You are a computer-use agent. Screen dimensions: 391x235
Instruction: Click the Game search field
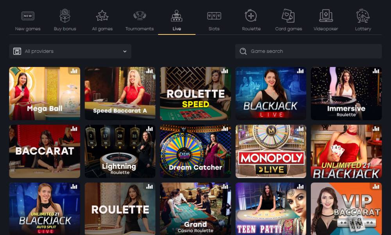tap(308, 51)
